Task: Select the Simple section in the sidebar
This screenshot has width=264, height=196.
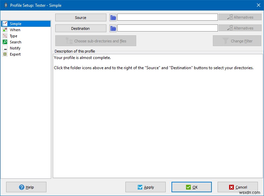Action: (26, 24)
